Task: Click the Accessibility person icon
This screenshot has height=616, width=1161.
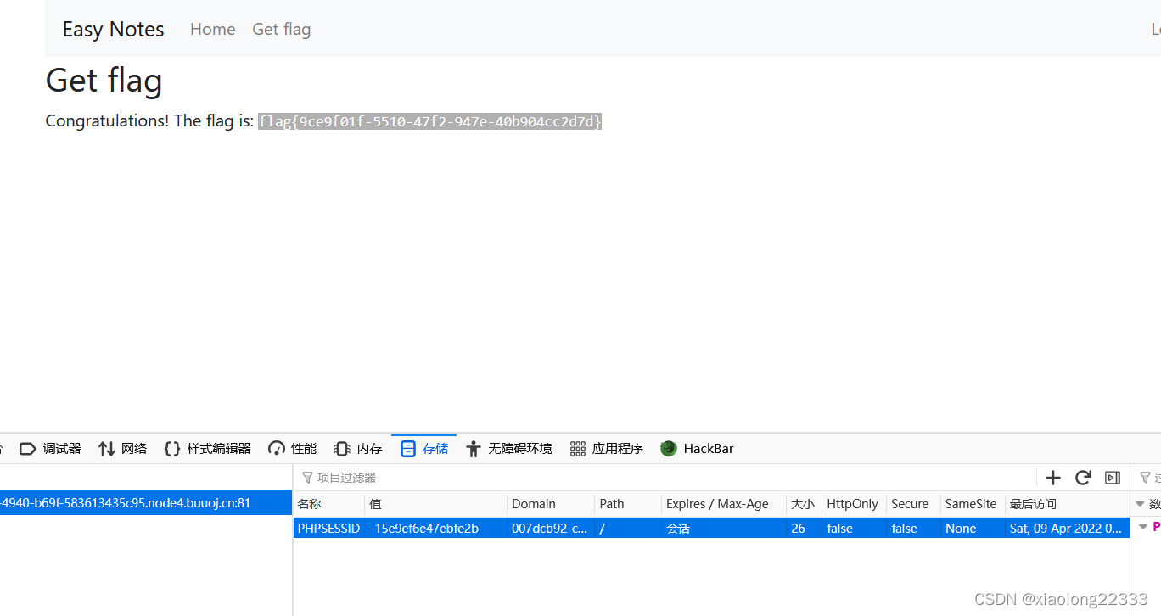Action: coord(473,449)
